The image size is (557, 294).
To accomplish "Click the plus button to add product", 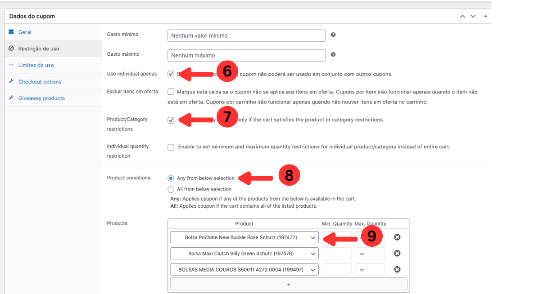I will tap(289, 284).
